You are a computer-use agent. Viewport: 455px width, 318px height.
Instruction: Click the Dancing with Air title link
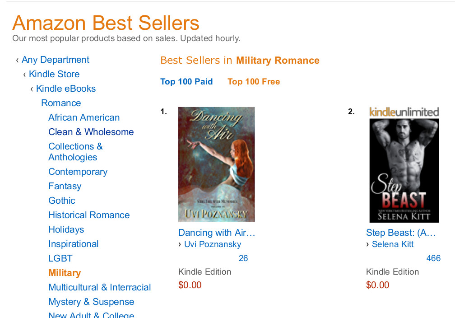click(217, 233)
